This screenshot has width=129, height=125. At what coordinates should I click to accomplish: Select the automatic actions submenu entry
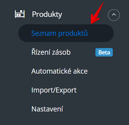pos(59,71)
